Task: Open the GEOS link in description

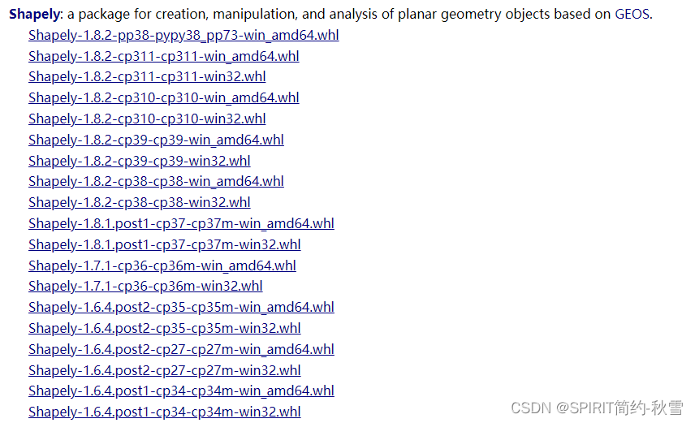Action: (633, 15)
